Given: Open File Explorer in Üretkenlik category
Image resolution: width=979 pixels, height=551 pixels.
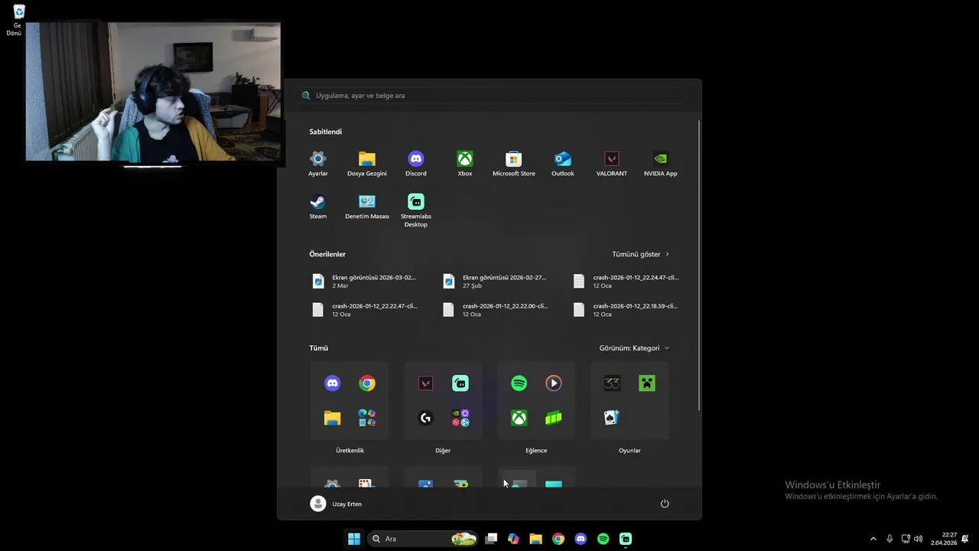Looking at the screenshot, I should point(332,418).
